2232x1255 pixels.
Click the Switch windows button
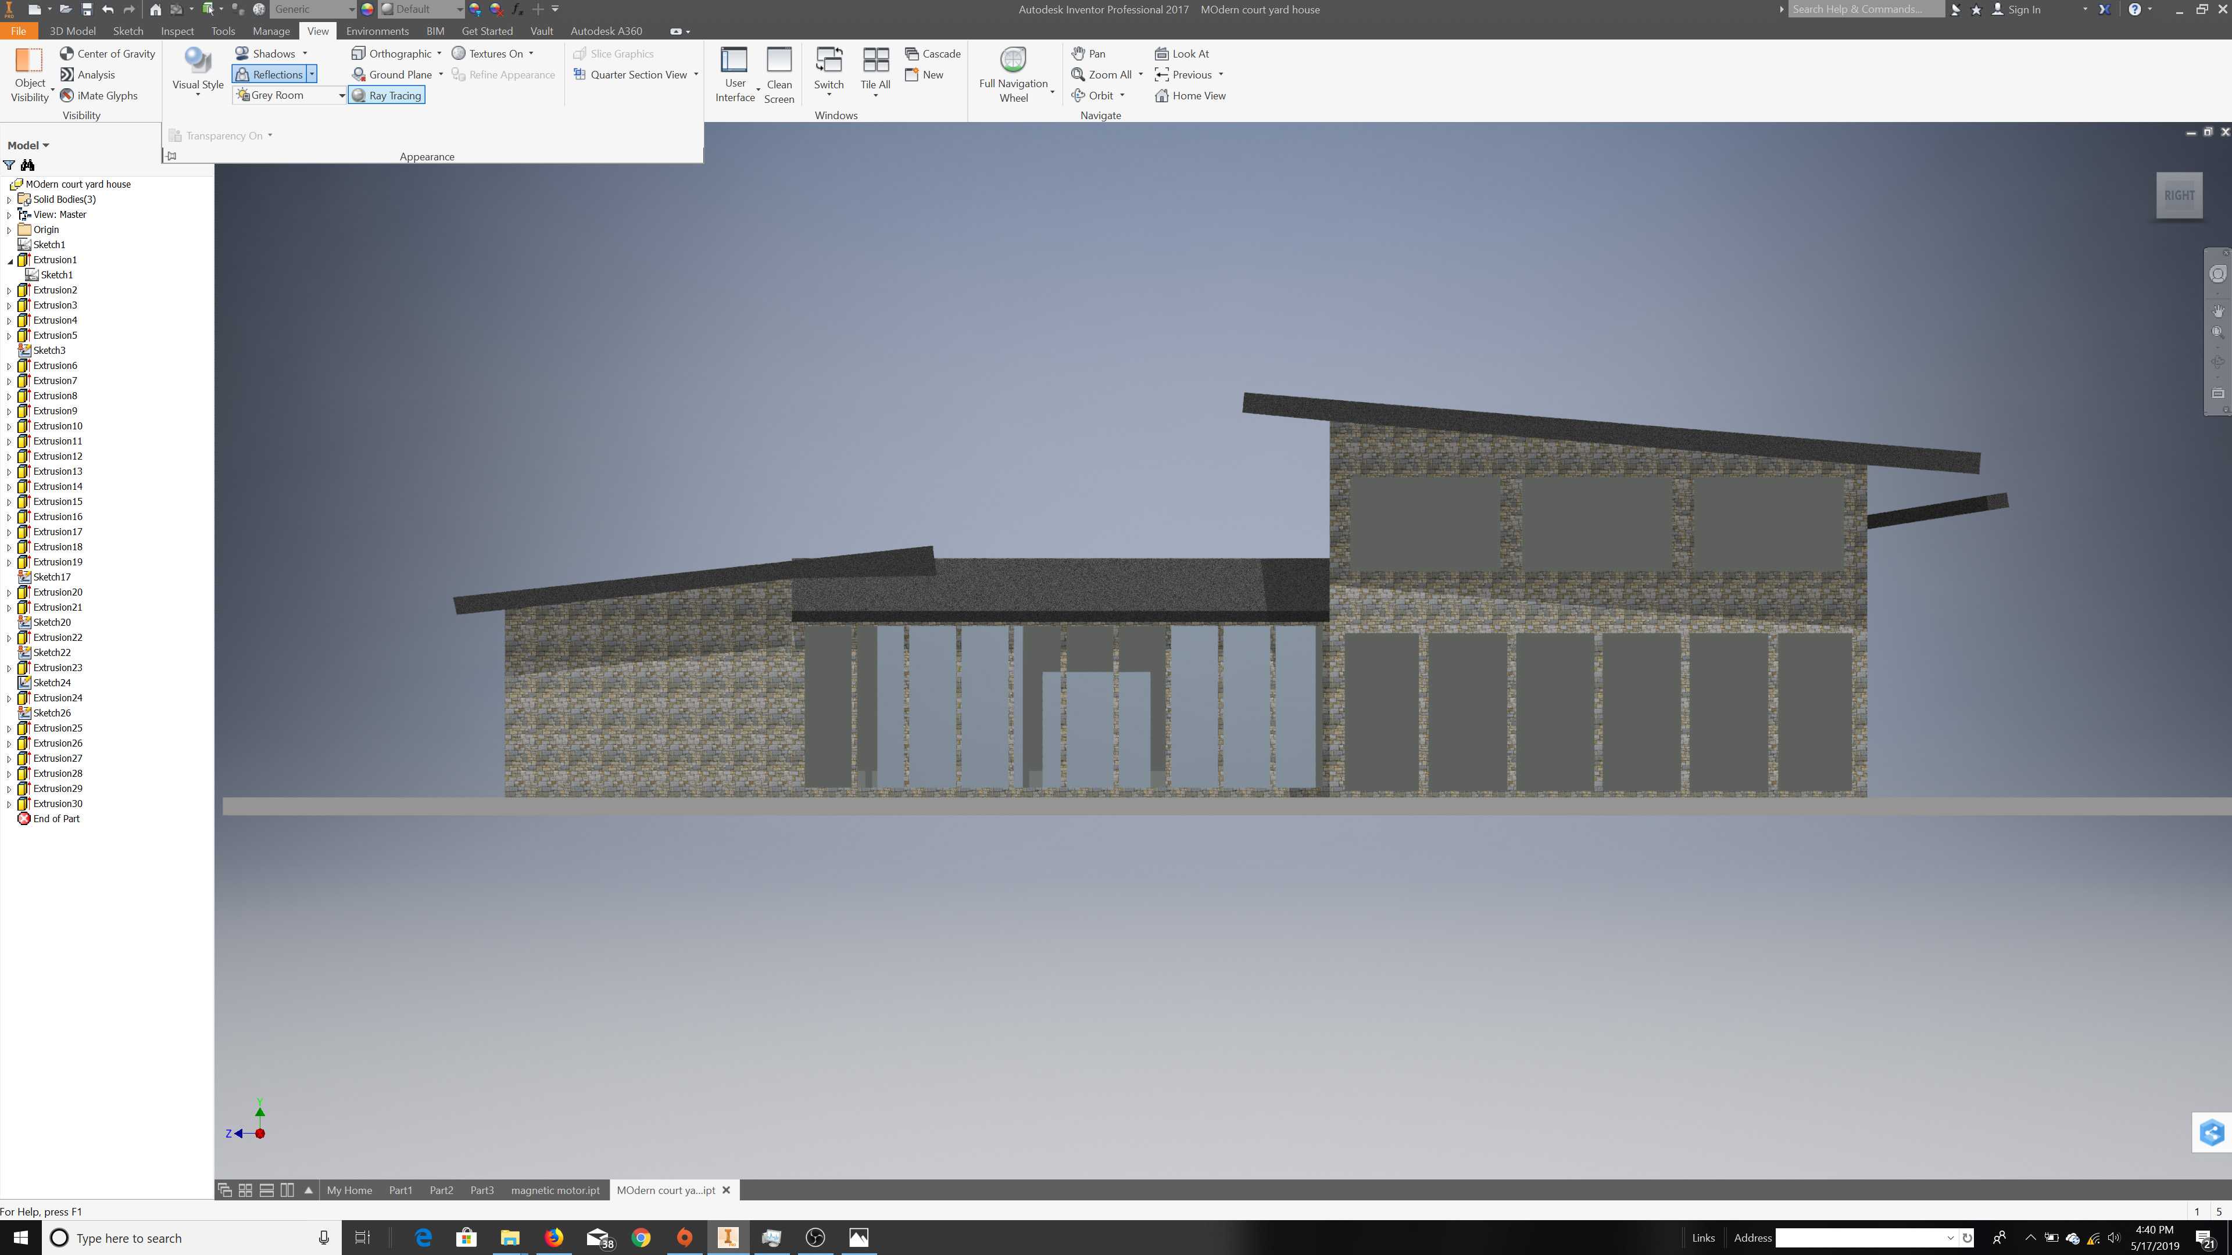coord(828,71)
